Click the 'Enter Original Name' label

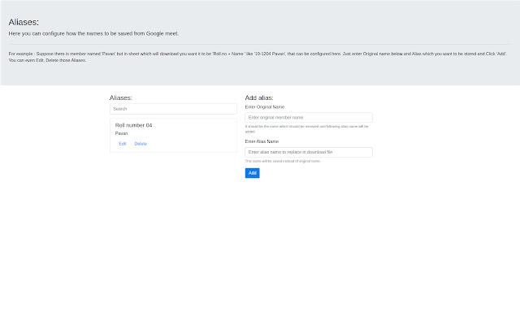coord(265,106)
